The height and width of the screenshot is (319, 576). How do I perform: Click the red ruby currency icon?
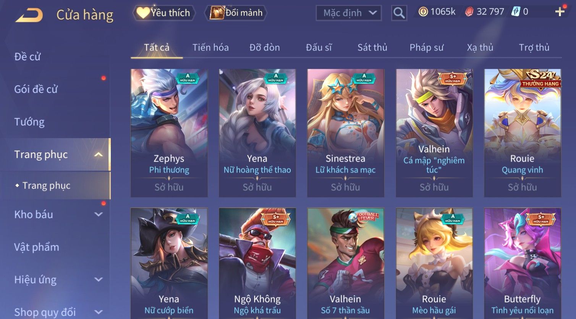[469, 12]
